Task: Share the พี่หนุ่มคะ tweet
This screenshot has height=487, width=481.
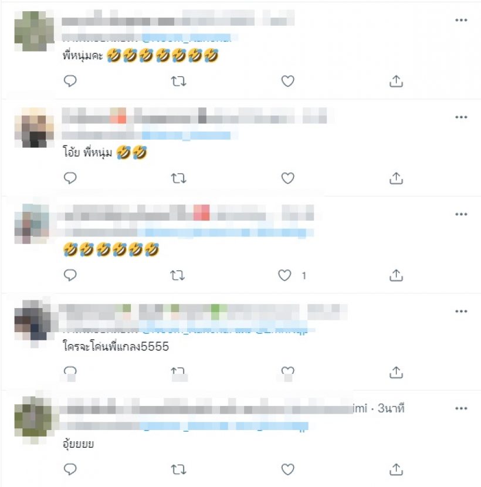Action: (x=396, y=81)
